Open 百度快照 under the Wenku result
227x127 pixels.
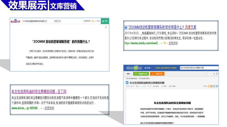click(173, 43)
